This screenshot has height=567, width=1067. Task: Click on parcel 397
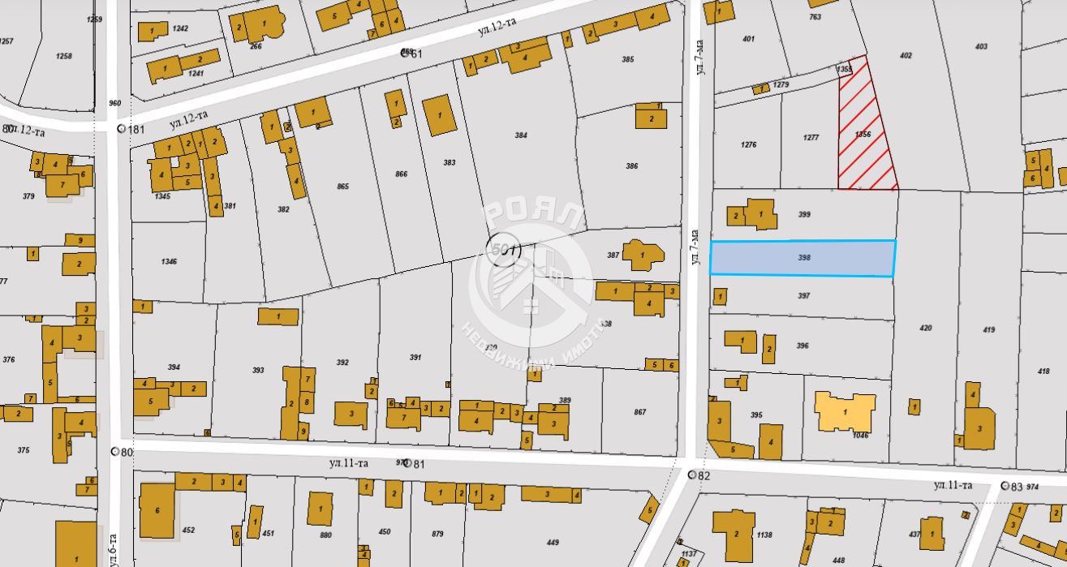point(802,296)
